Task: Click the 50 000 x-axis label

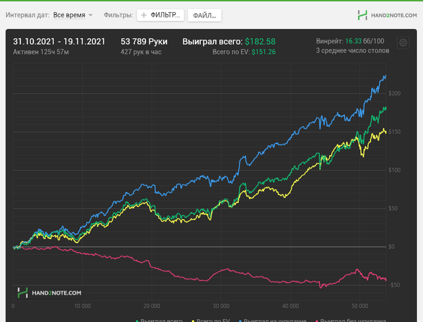Action: point(360,306)
